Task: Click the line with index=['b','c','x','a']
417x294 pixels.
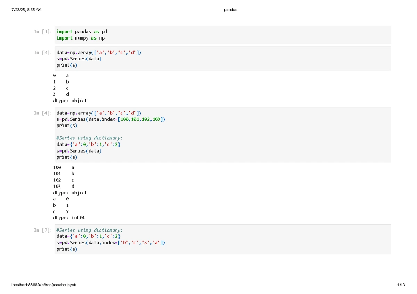Action: pos(111,243)
